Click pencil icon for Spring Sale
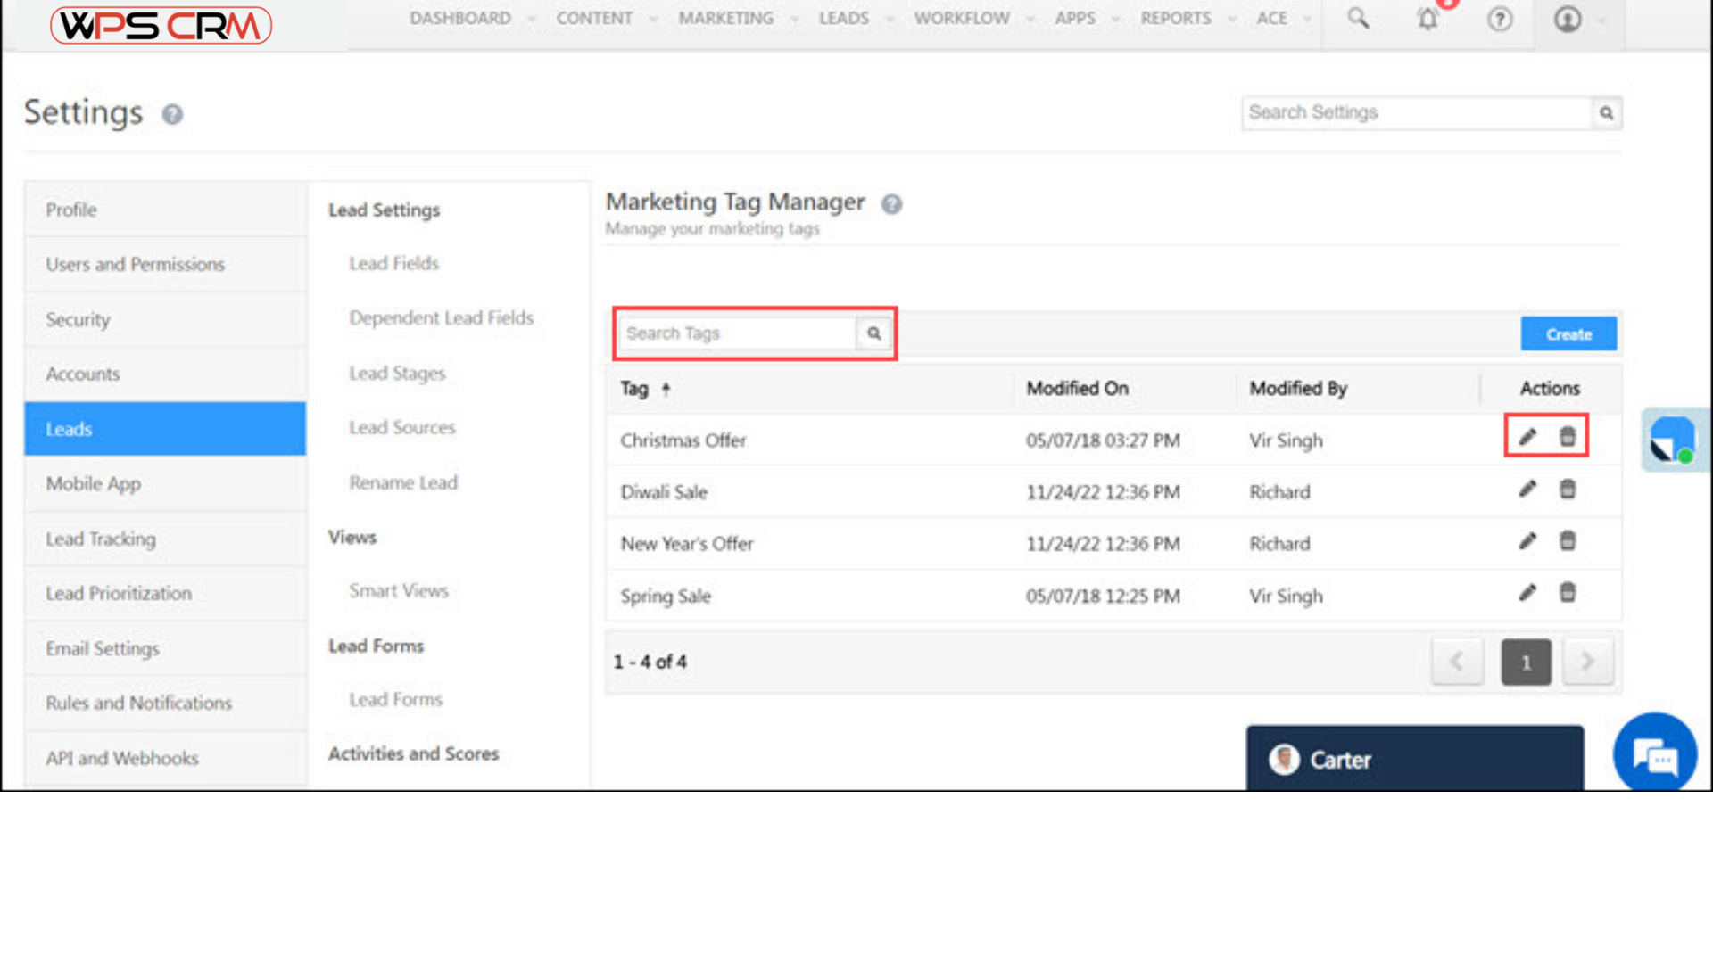The image size is (1713, 963). coord(1527,593)
